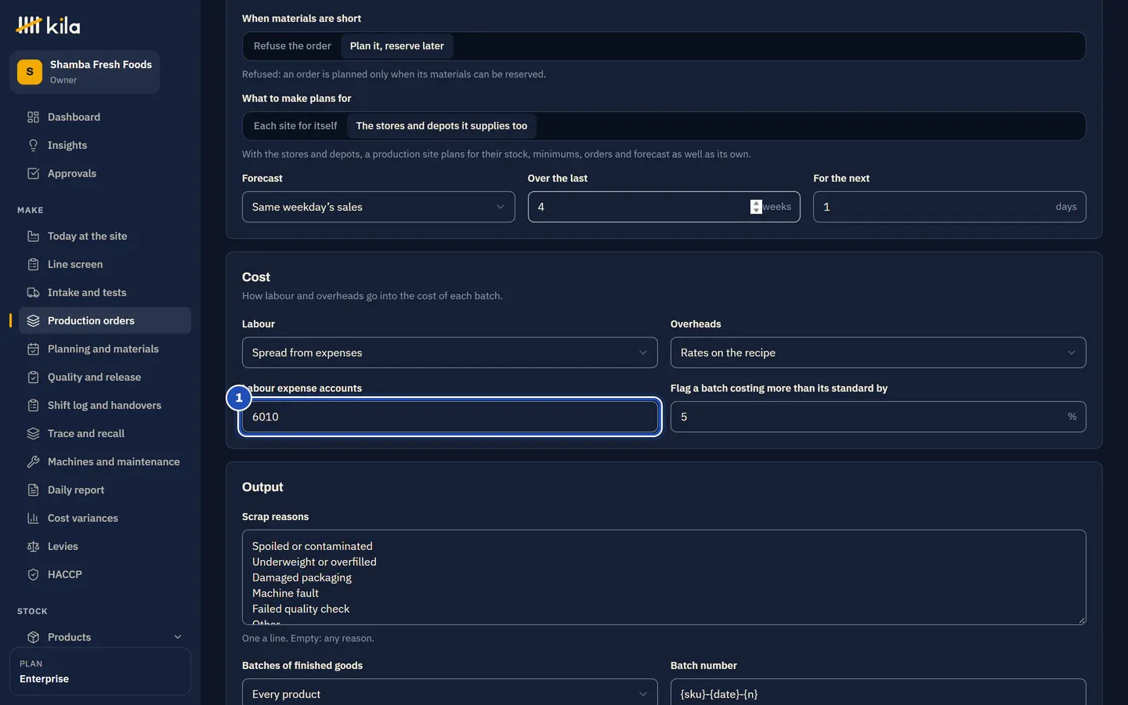Select 'Plan it, reserve later' option
Image resolution: width=1128 pixels, height=705 pixels.
click(396, 46)
